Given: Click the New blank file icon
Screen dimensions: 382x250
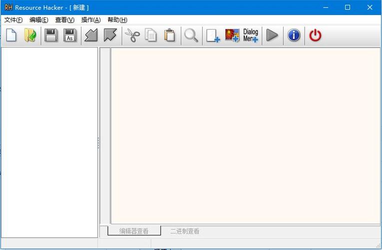Looking at the screenshot, I should point(11,35).
